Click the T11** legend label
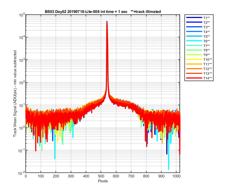Image resolution: width=232 pixels, height=194 pixels. coord(208,64)
